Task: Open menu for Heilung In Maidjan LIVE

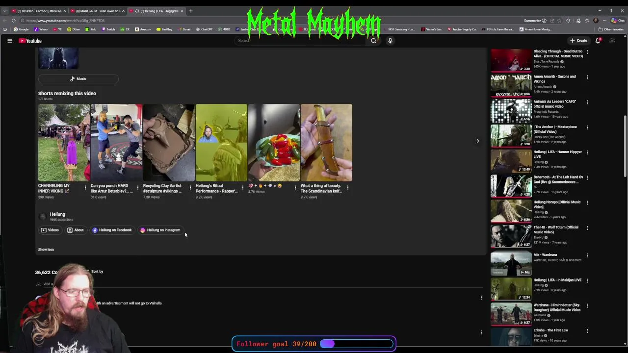Action: point(587,281)
